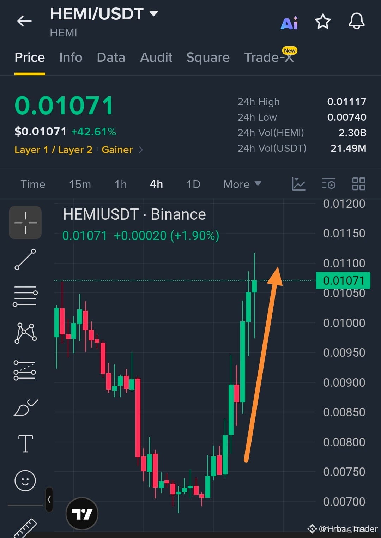Select the Time chart interval
The height and width of the screenshot is (538, 381).
pos(33,184)
